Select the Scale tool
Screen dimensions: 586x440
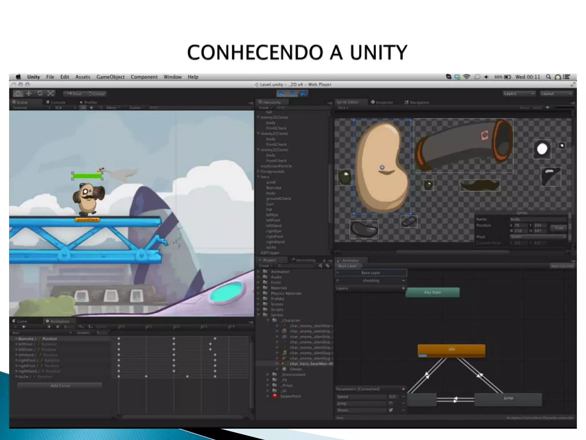pos(51,94)
